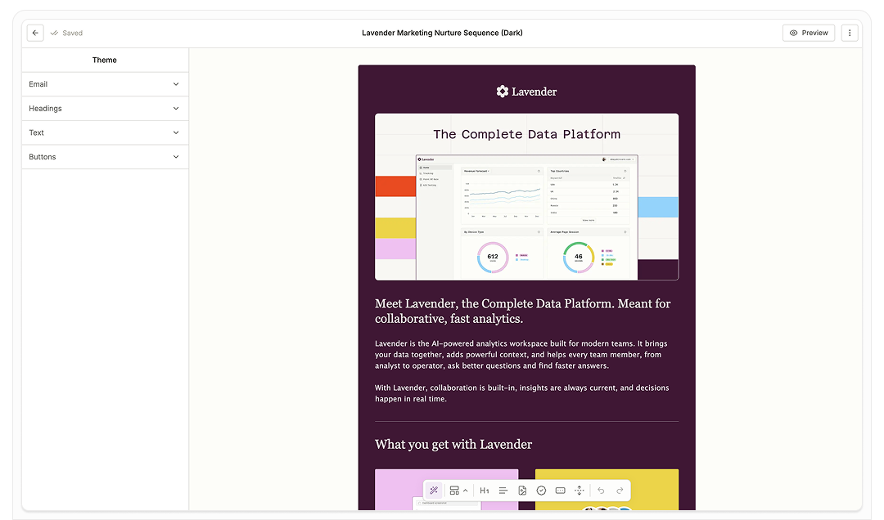Screen dimensions: 884x520
Task: Insert a button block
Action: click(x=561, y=490)
